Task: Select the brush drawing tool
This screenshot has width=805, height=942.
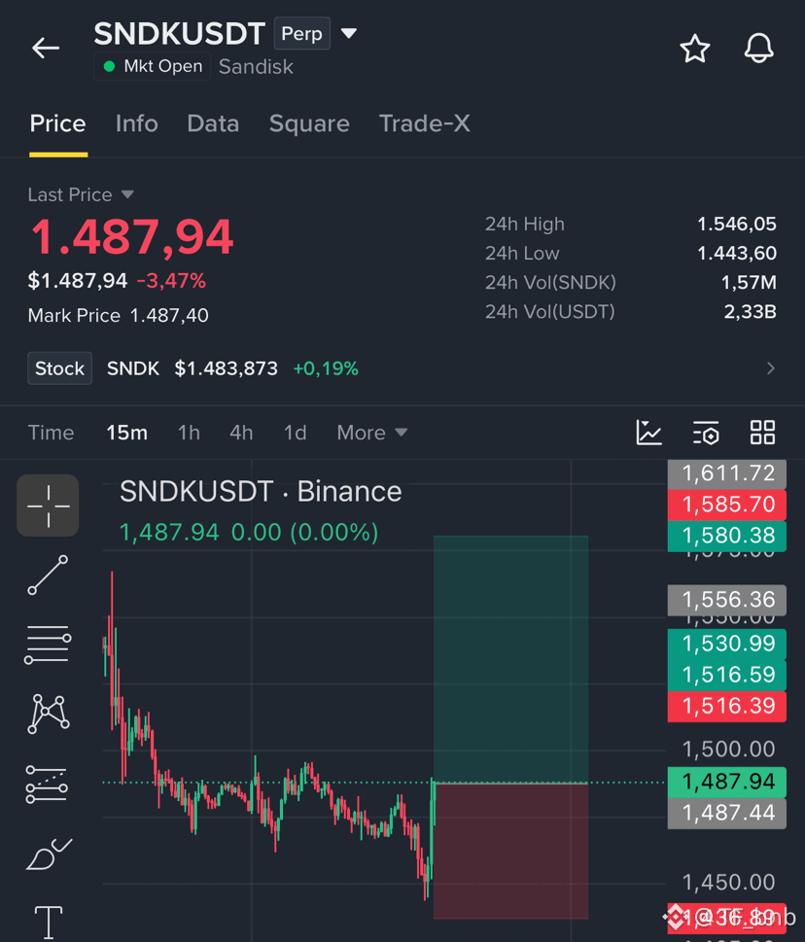Action: [x=49, y=854]
